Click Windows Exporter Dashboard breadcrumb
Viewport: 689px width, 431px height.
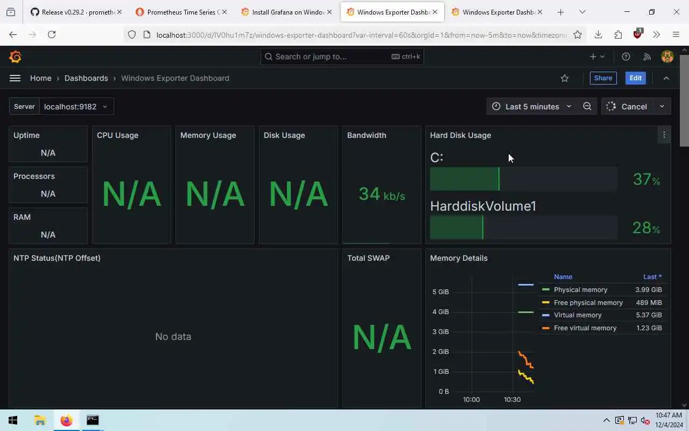click(x=175, y=78)
